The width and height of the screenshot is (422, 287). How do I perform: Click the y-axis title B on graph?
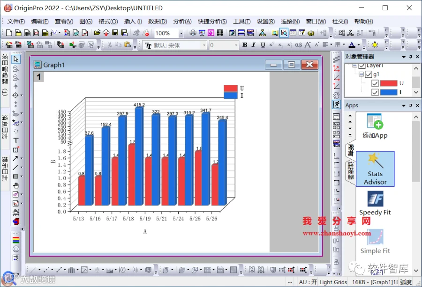coord(53,162)
